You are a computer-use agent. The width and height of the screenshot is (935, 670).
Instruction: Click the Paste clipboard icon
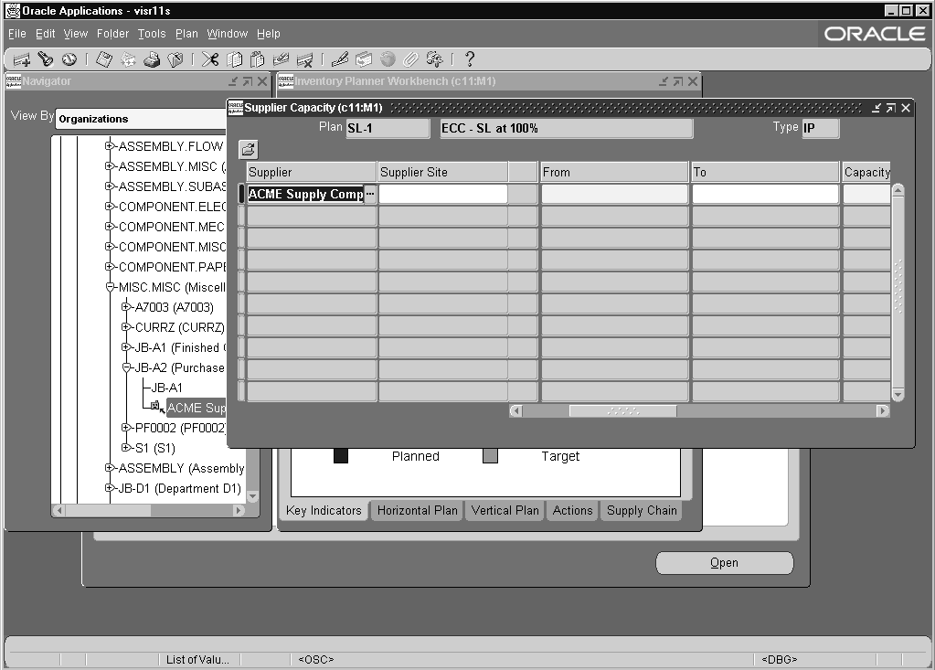[258, 59]
